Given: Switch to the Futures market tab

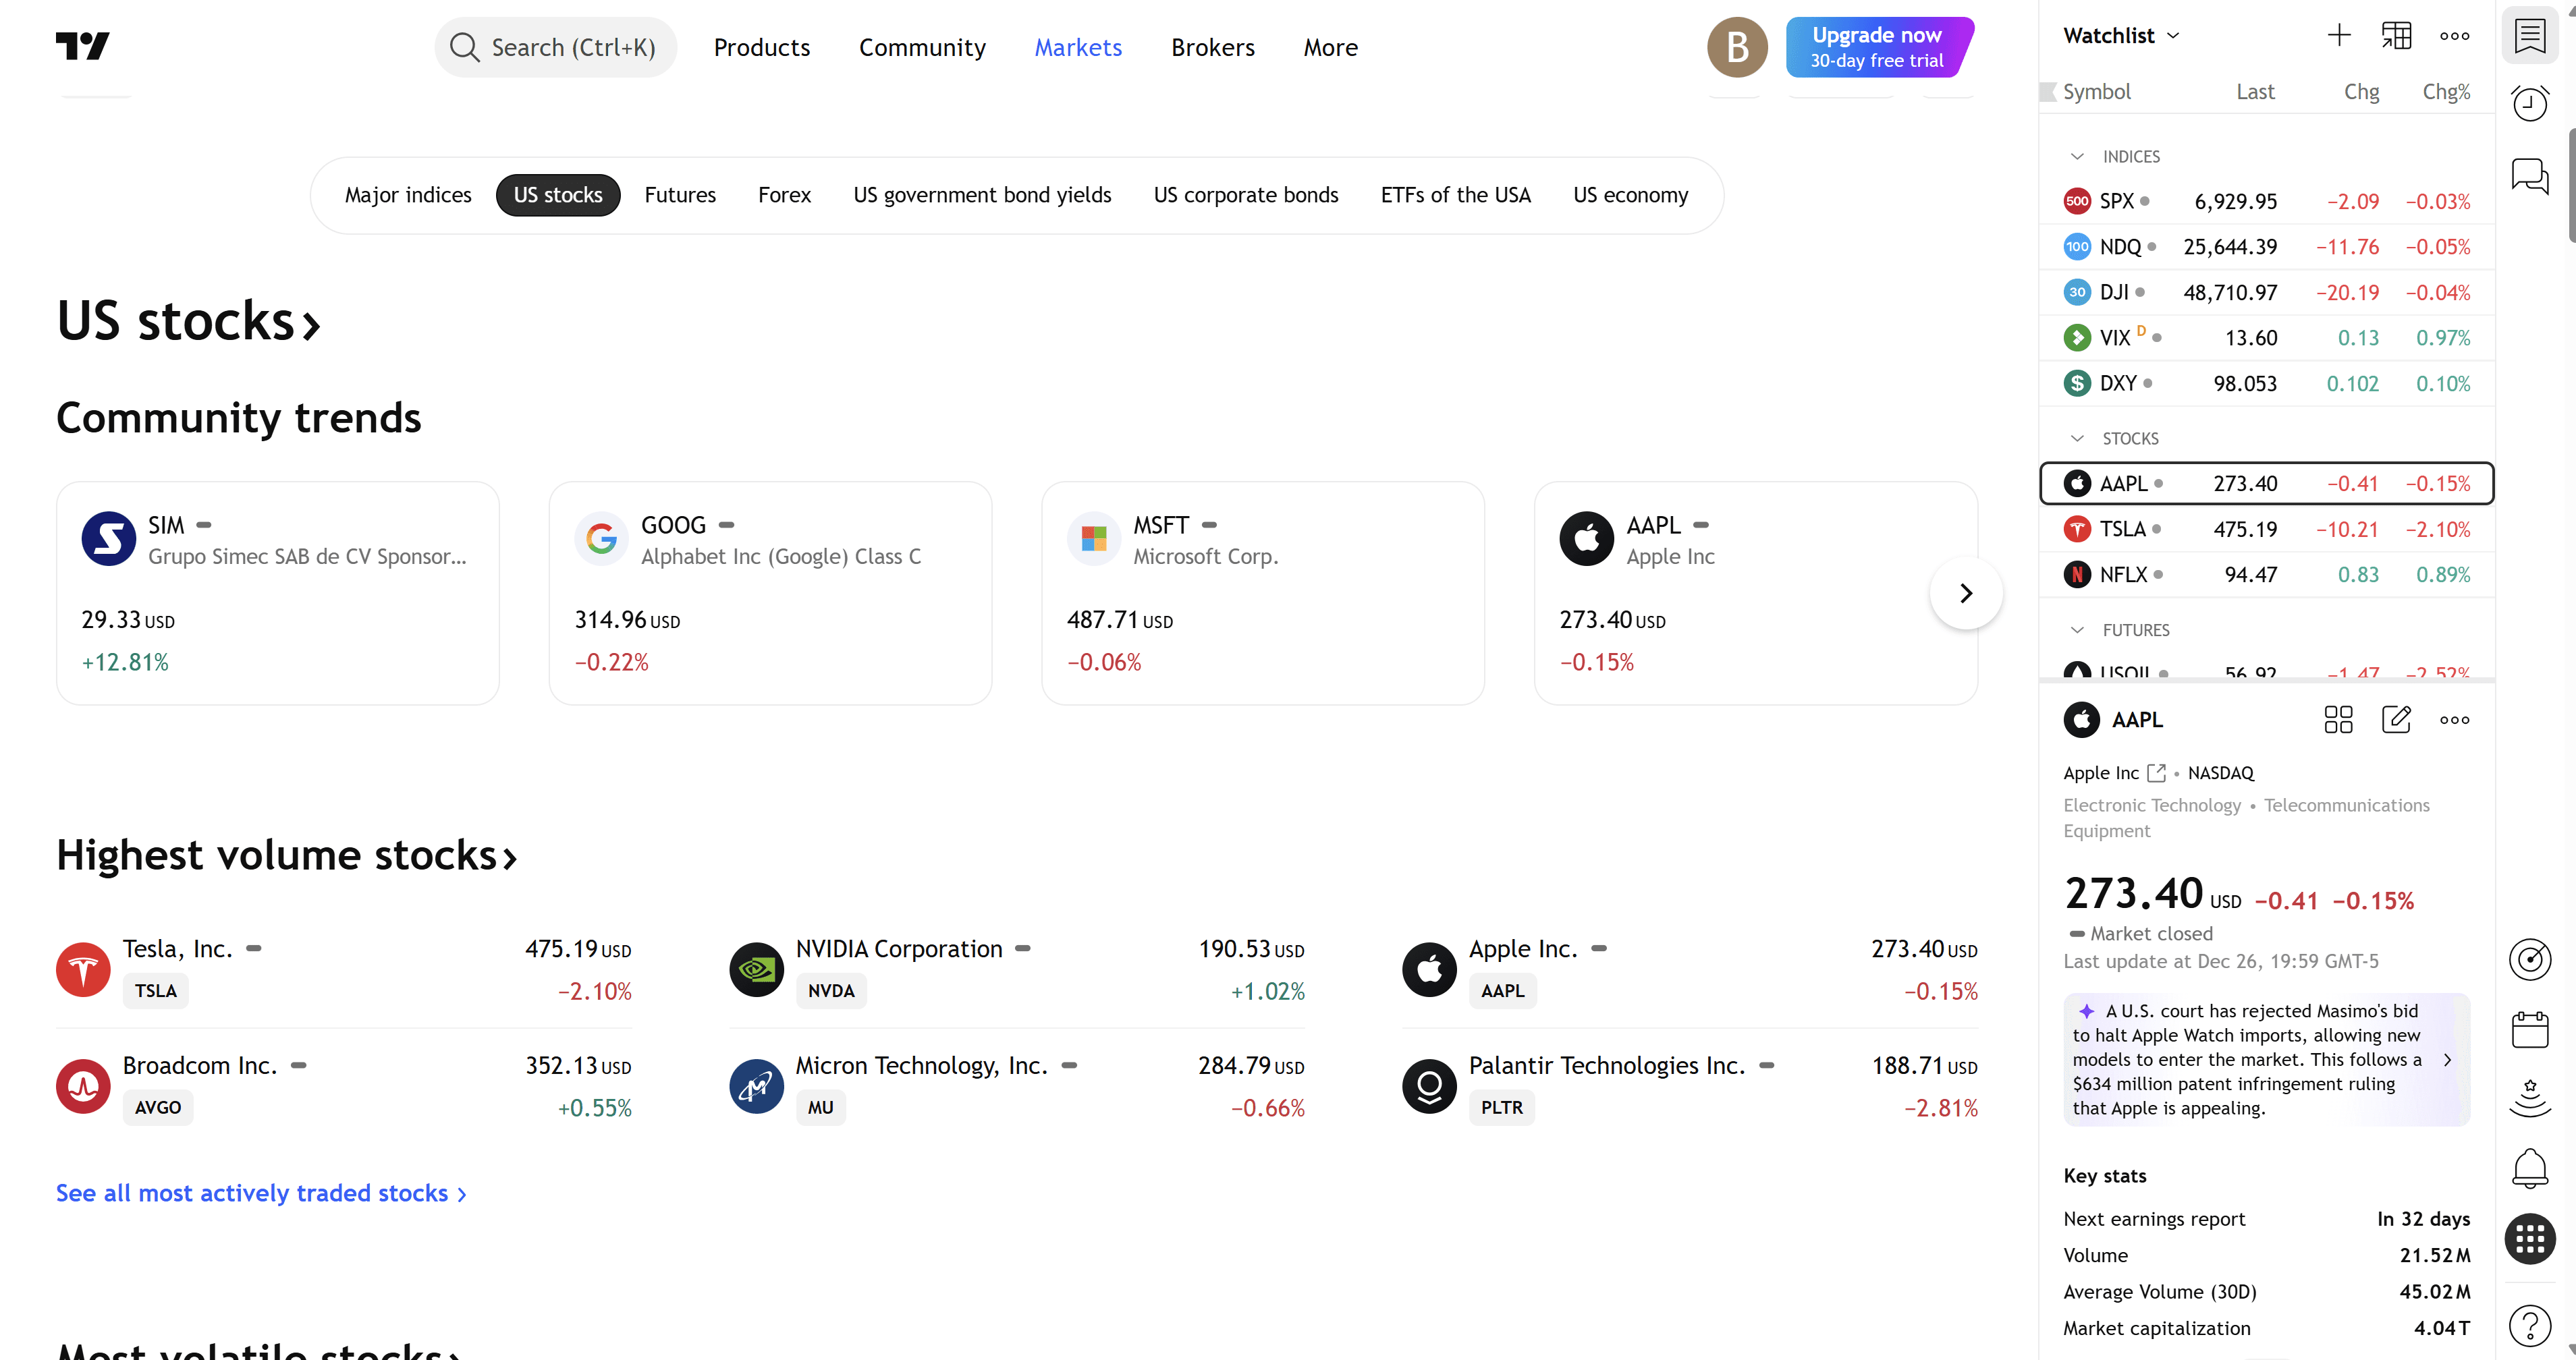Looking at the screenshot, I should (x=680, y=195).
